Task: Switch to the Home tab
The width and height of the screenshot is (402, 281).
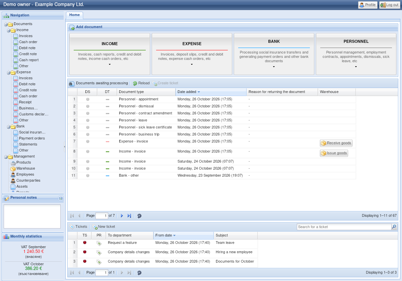Action: pyautogui.click(x=74, y=15)
